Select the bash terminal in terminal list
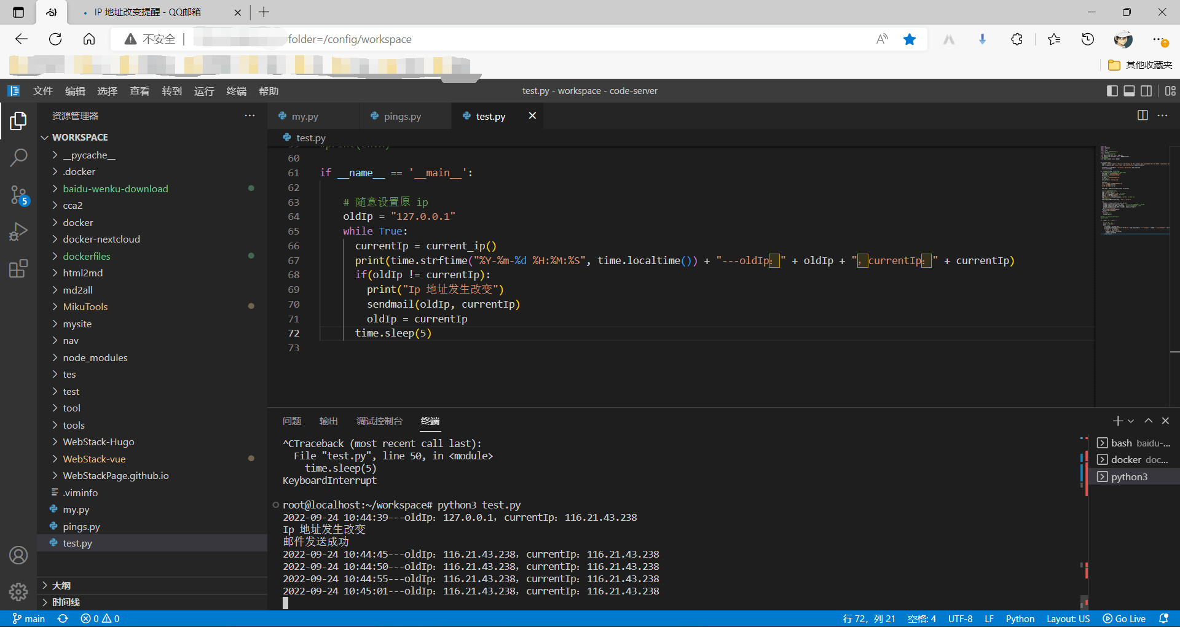Image resolution: width=1180 pixels, height=627 pixels. [x=1133, y=443]
